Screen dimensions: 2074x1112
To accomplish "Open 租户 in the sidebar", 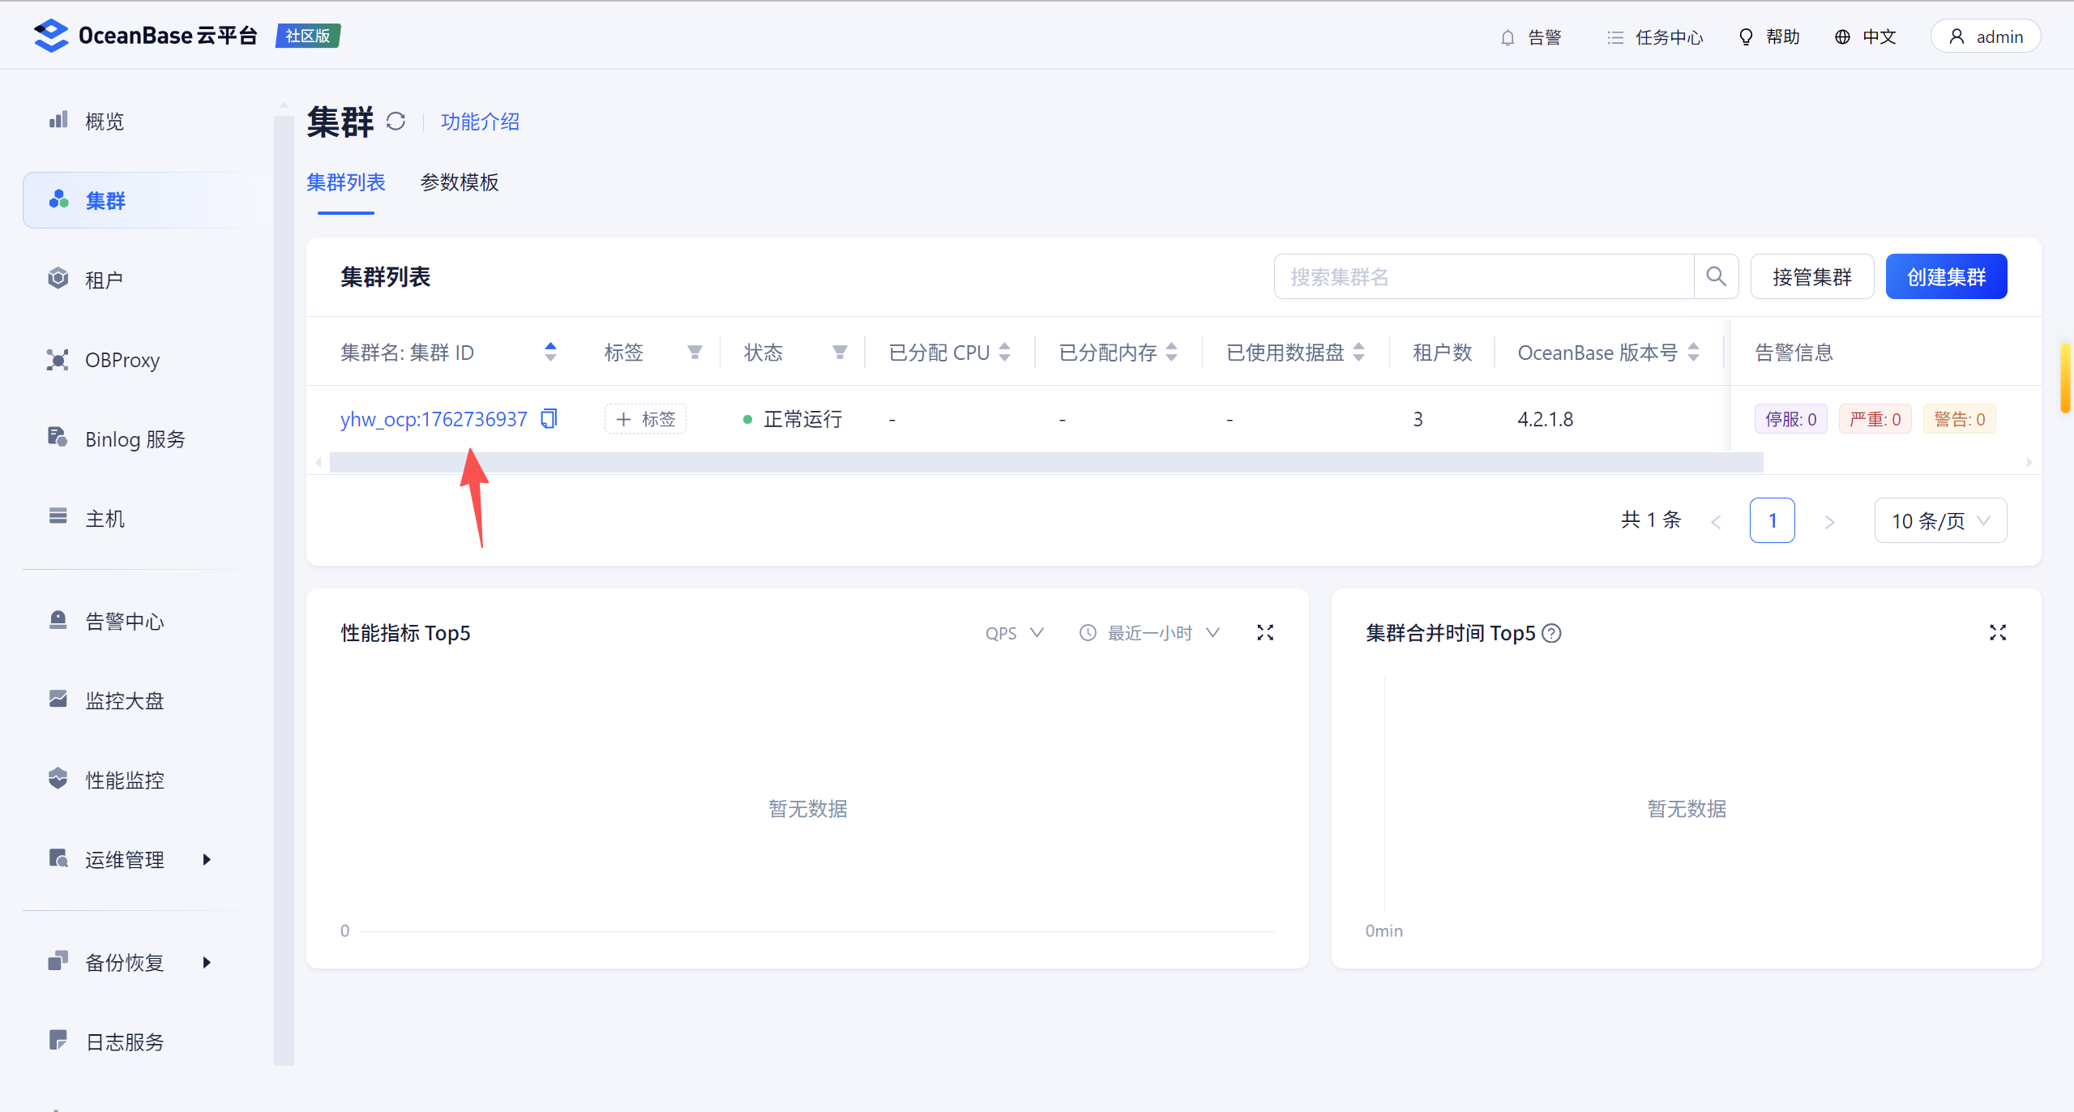I will point(105,280).
